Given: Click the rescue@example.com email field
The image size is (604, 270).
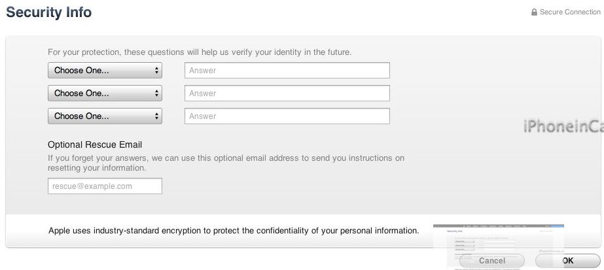Looking at the screenshot, I should (x=105, y=186).
